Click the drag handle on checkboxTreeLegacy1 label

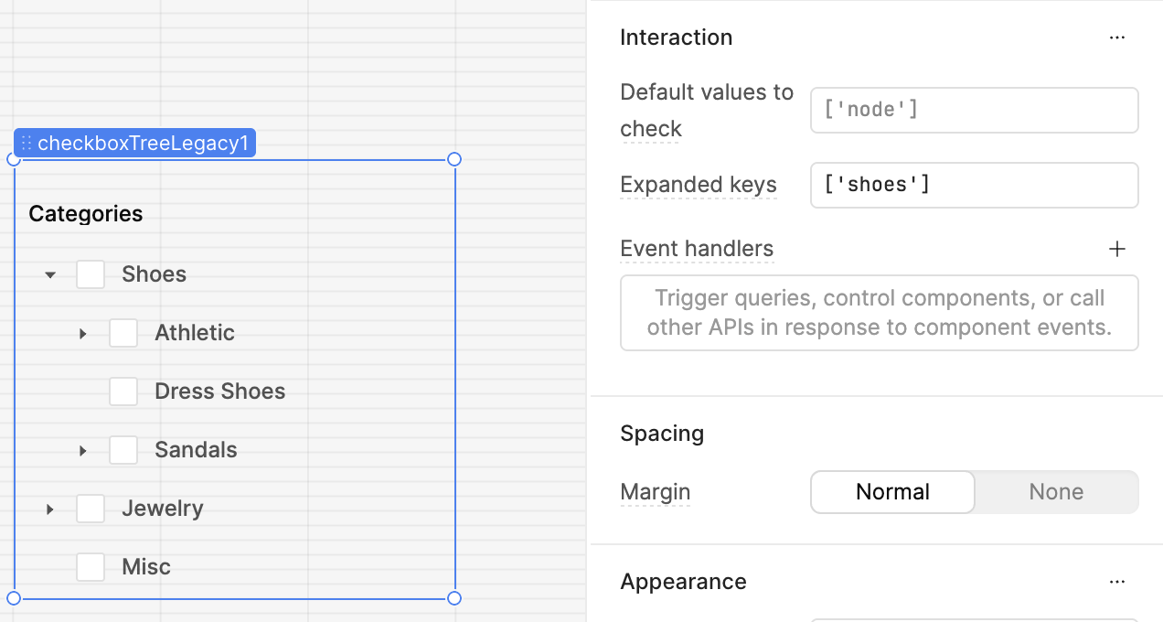(x=27, y=143)
